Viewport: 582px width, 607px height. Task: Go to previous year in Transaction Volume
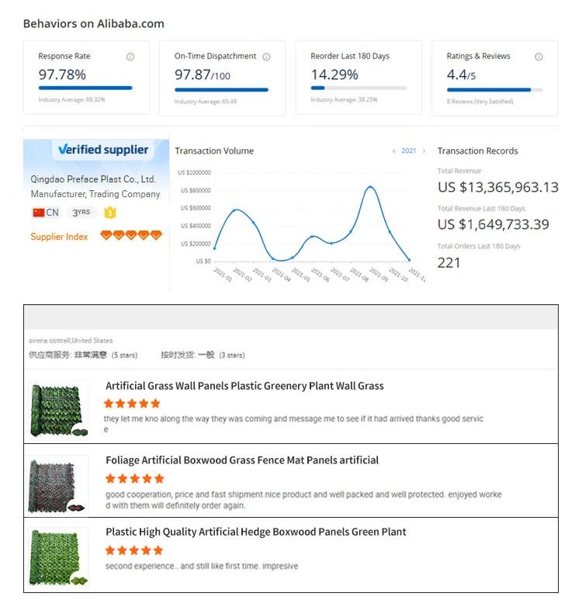pos(394,151)
